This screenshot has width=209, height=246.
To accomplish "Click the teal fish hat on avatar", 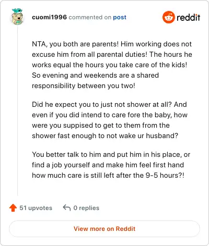I will tap(17, 11).
